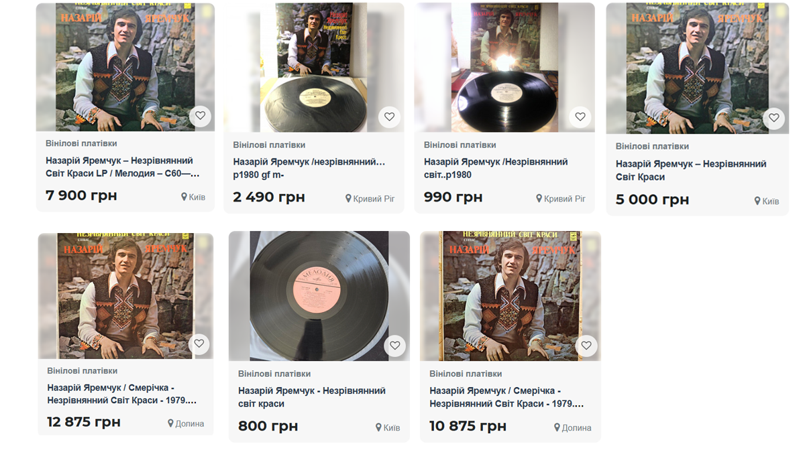Open Вінілові платівки category on 5 000 грн card

click(652, 146)
